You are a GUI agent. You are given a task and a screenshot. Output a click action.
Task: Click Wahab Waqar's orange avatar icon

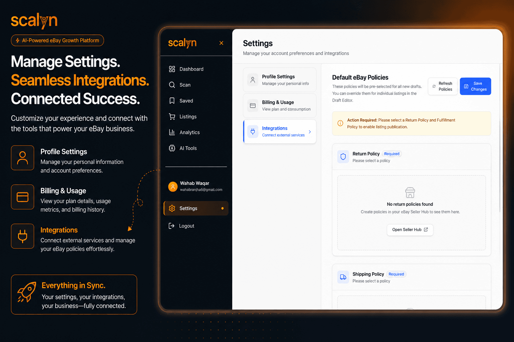173,186
